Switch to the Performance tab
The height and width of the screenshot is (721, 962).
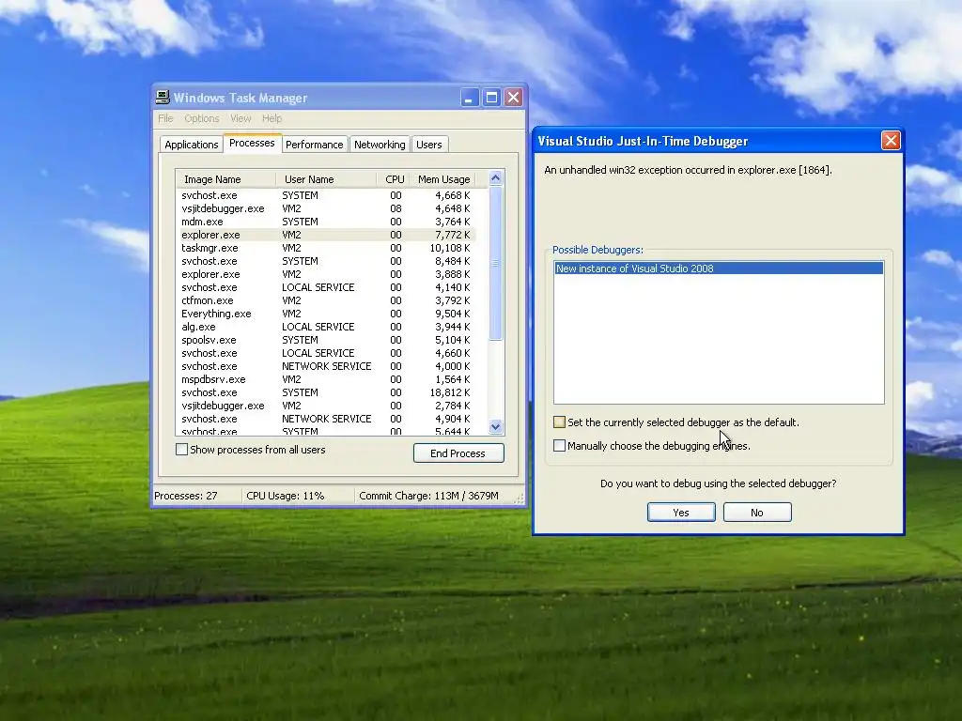[x=314, y=145]
